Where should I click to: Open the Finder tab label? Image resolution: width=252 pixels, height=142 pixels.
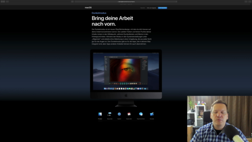[x=100, y=119]
